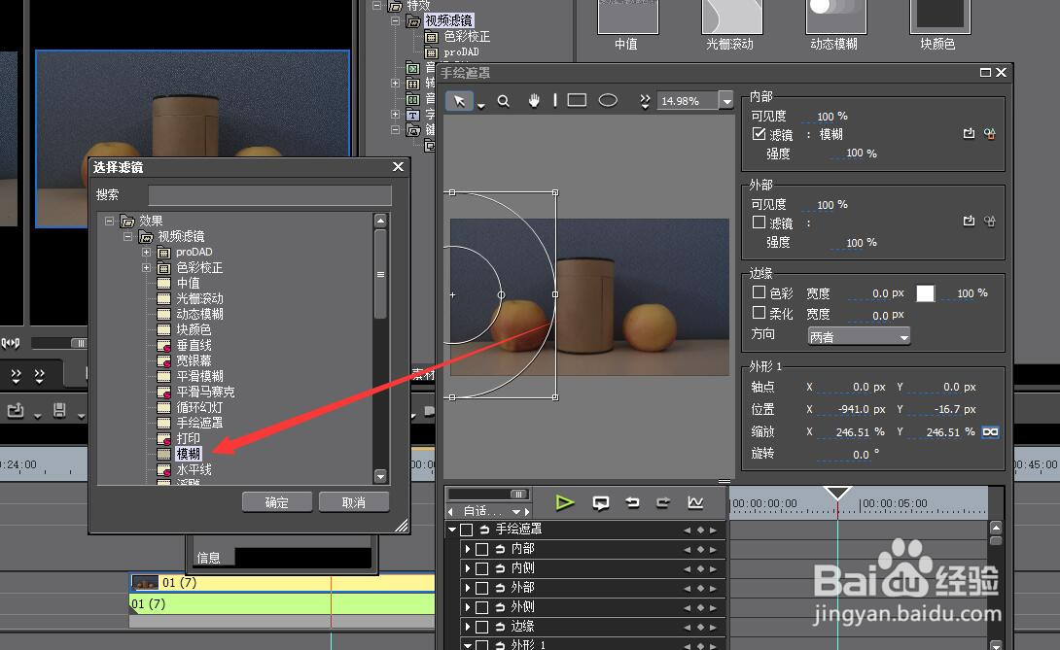Toggle the scale link aspect ratio icon
This screenshot has width=1060, height=650.
pos(990,431)
